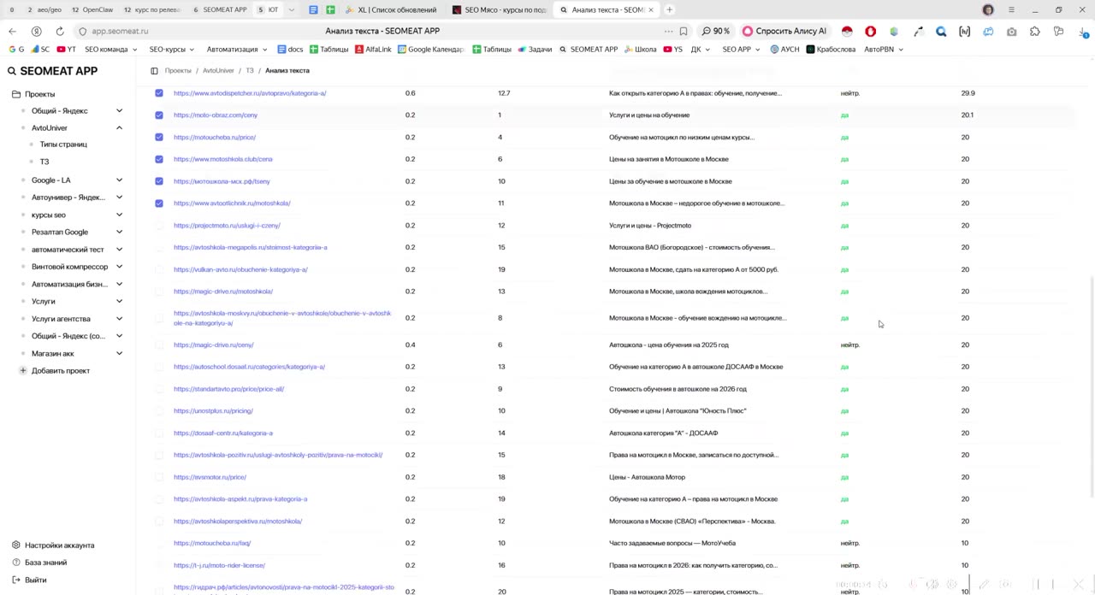Go back using the browser back arrow

pos(12,32)
